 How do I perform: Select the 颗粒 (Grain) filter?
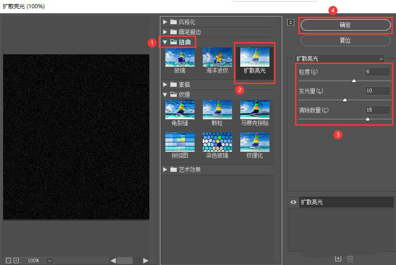[217, 110]
